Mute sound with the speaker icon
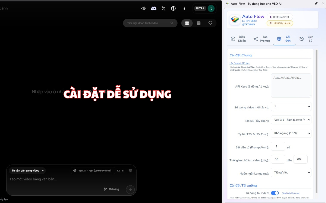Screen dimensions: 326x203 143,8
